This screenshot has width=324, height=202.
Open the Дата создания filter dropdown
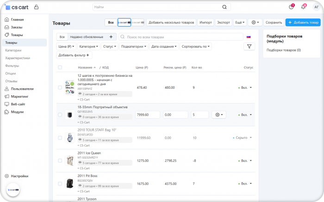[x=164, y=46]
